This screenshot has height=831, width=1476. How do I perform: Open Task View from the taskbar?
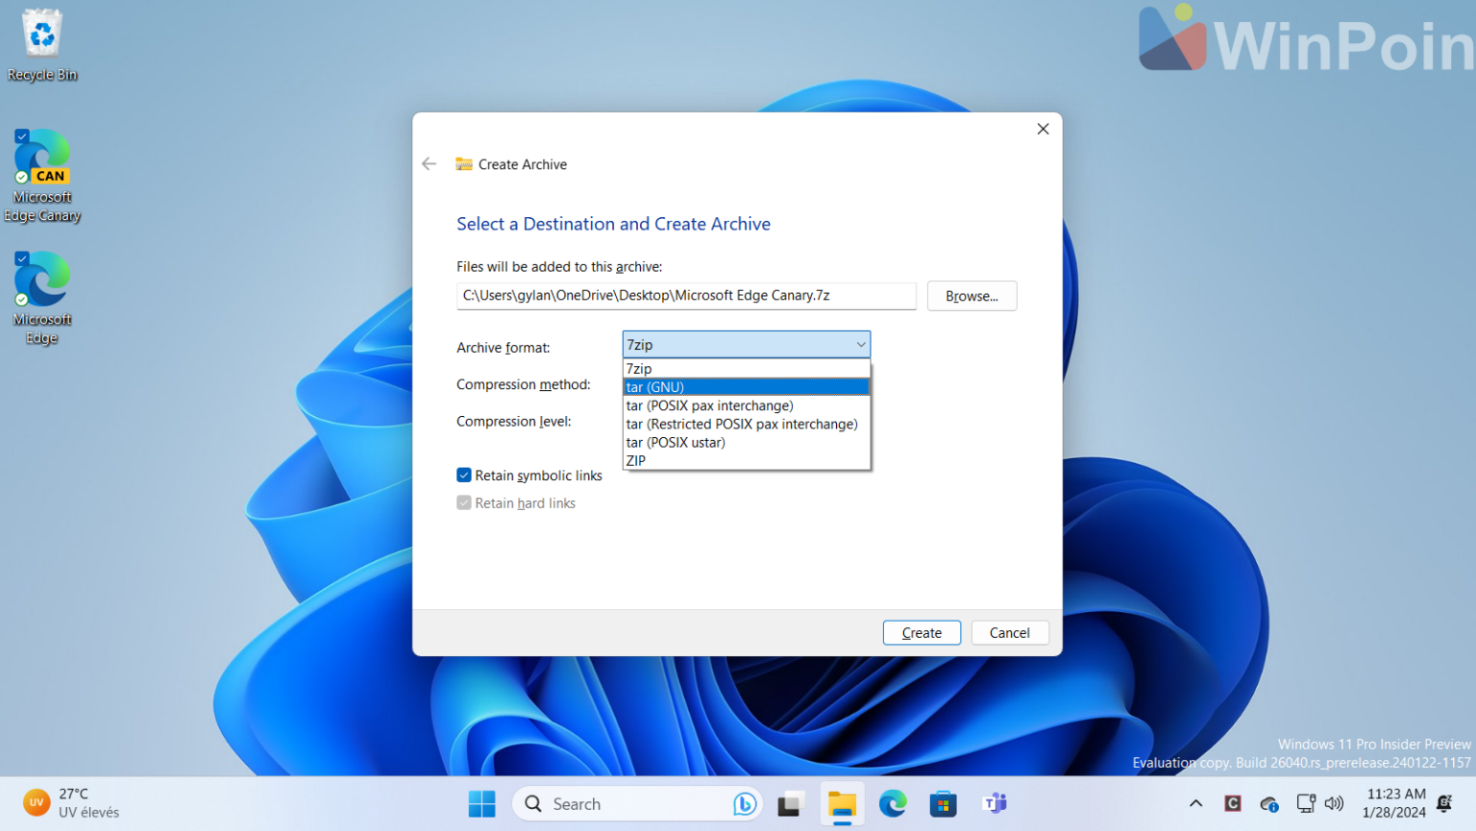(790, 803)
